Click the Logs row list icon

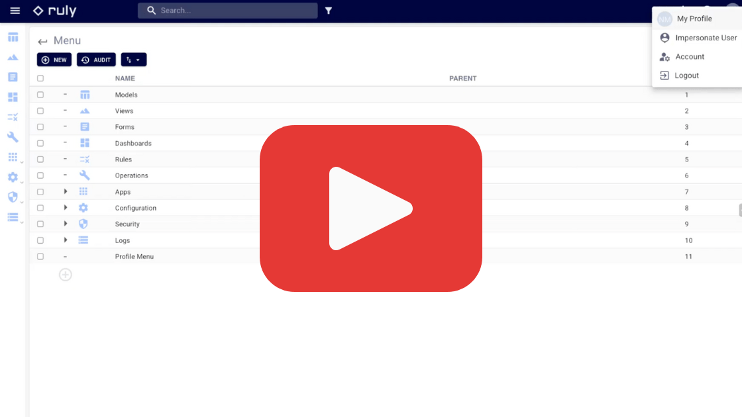click(83, 240)
